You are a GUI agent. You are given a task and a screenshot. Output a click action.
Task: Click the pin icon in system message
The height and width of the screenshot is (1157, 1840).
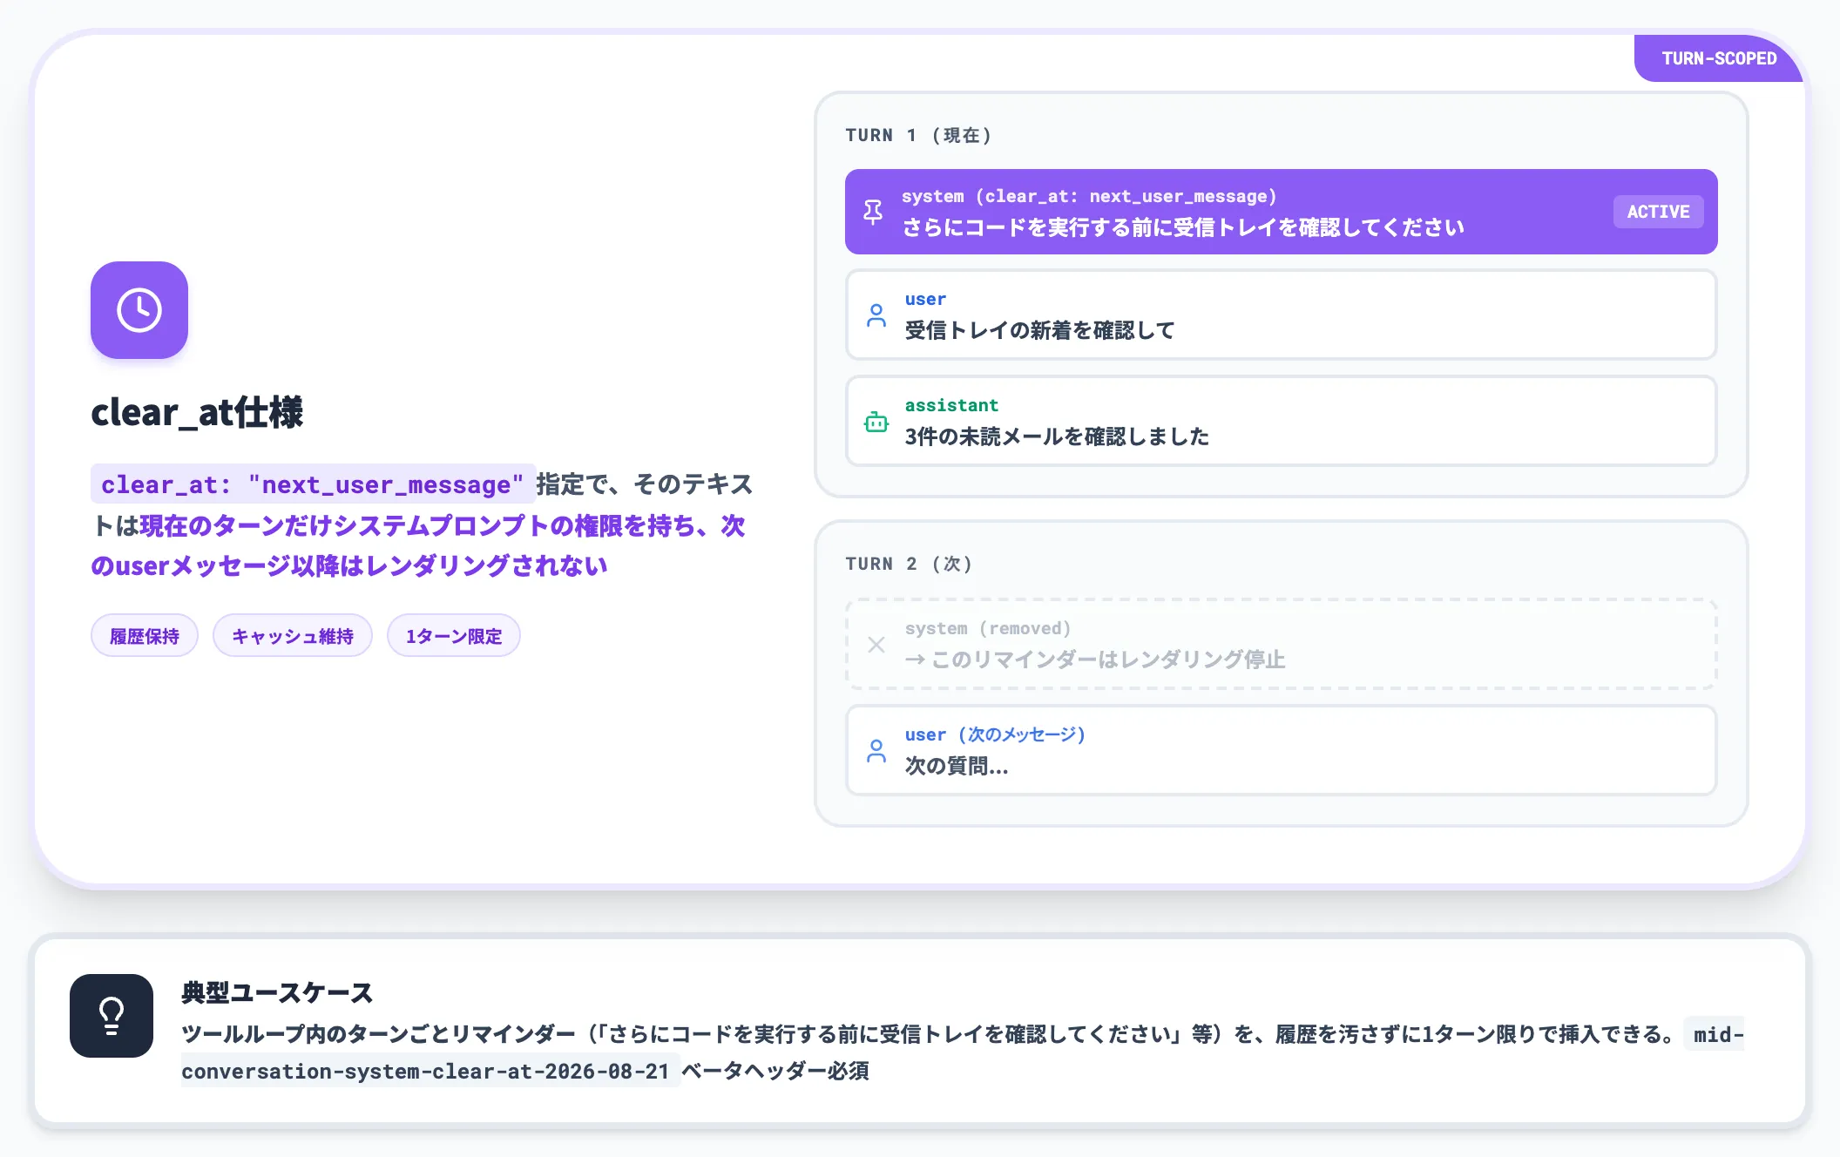coord(873,212)
